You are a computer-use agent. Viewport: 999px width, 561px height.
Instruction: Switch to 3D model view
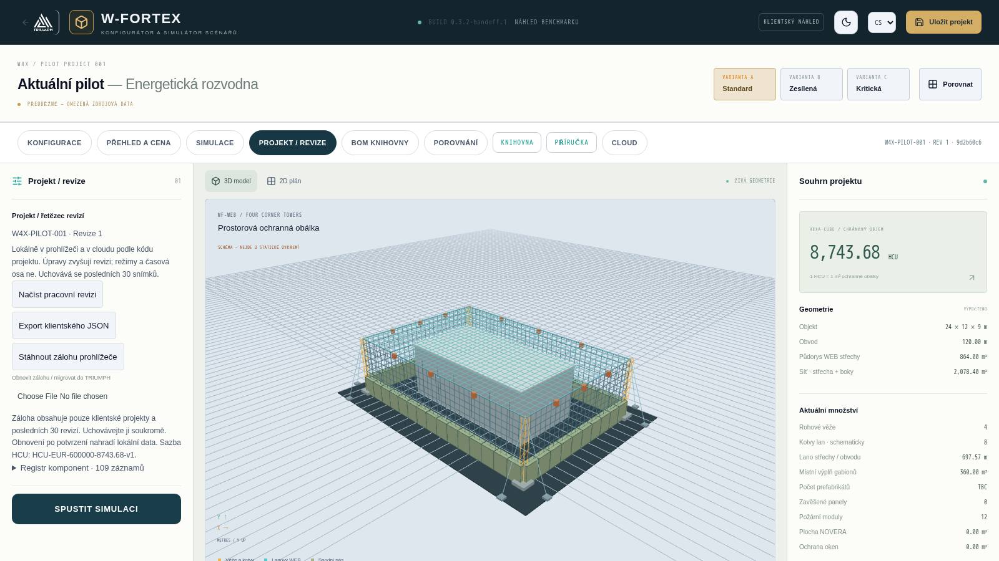coord(231,181)
